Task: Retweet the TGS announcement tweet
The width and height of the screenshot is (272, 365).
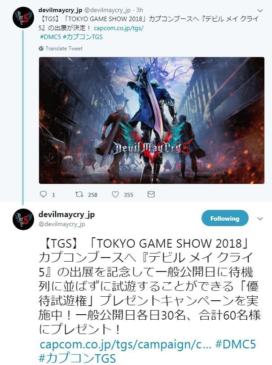Action: pyautogui.click(x=79, y=194)
